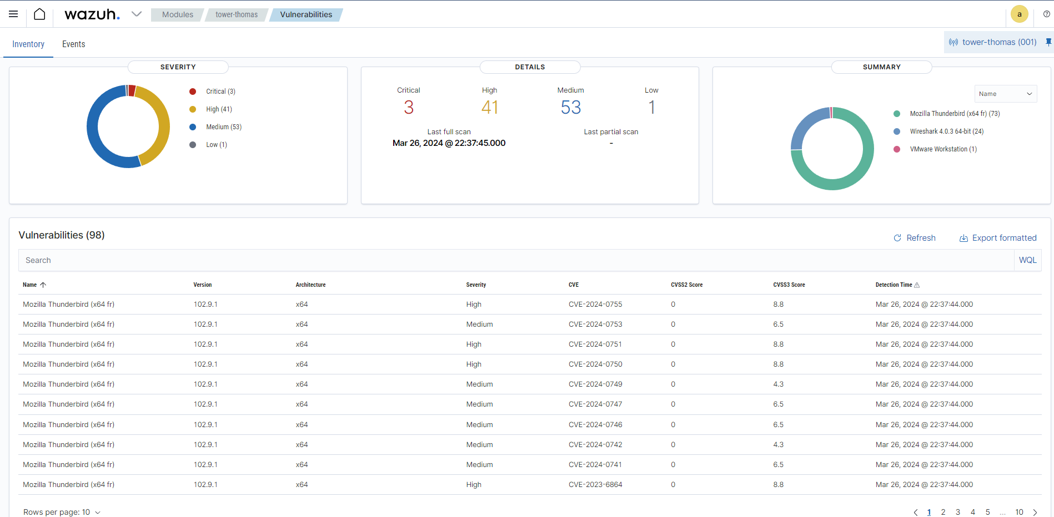Select CVE-2024-0746 cell
1054x517 pixels.
(595, 425)
